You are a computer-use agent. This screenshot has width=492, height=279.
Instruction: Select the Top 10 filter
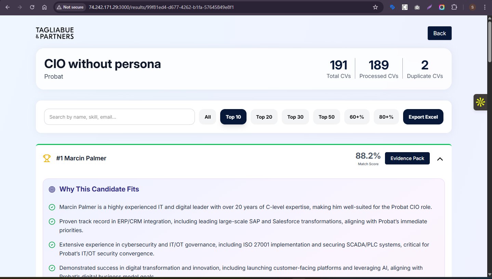click(233, 117)
